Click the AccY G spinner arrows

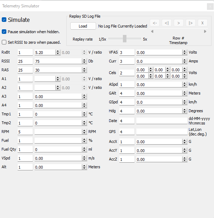coord(184,150)
